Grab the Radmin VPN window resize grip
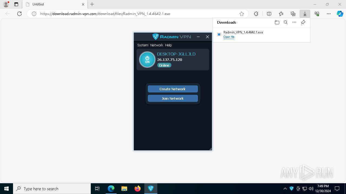This screenshot has width=346, height=194. 211,149
